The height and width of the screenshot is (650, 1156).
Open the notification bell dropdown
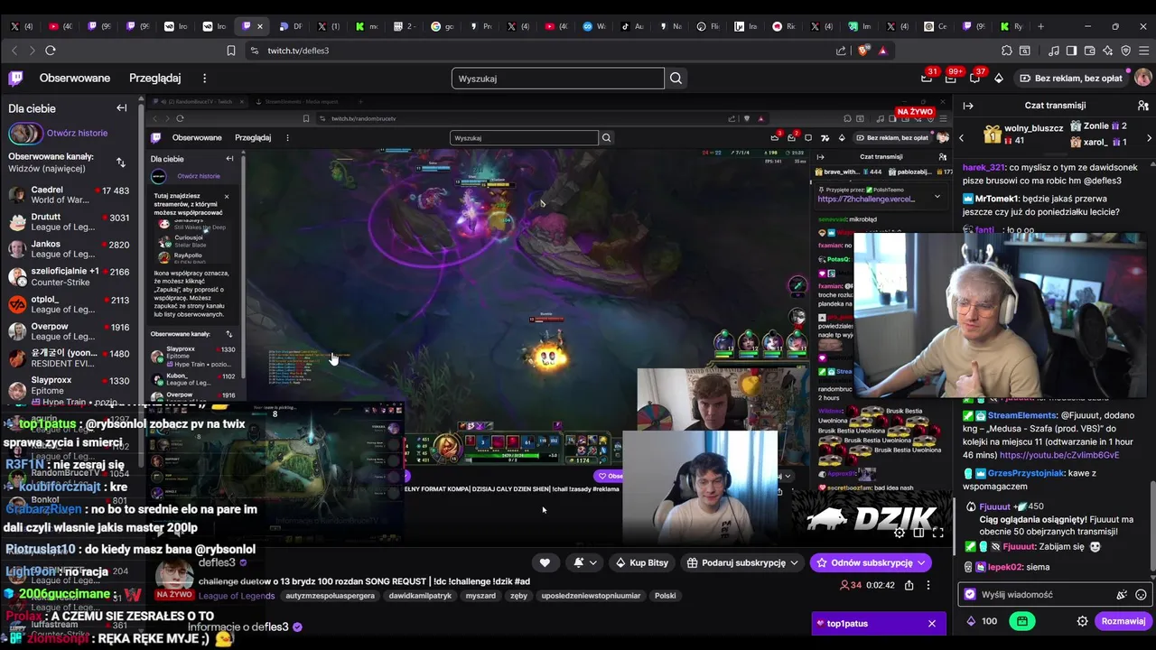point(585,562)
